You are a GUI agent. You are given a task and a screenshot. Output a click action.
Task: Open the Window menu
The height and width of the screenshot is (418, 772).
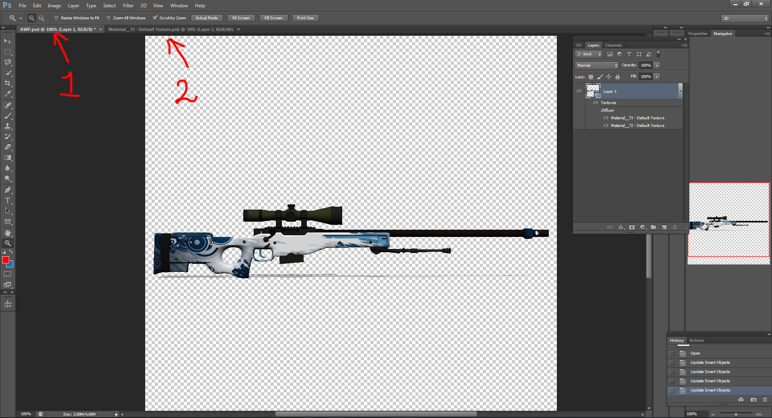click(x=179, y=6)
